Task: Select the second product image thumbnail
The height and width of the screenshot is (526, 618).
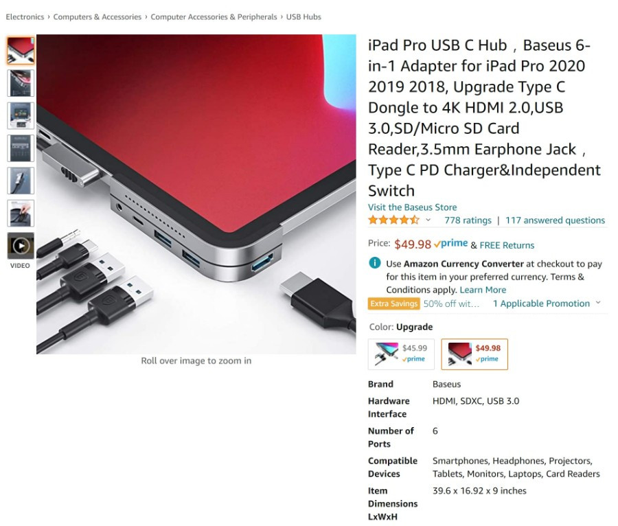Action: click(21, 83)
